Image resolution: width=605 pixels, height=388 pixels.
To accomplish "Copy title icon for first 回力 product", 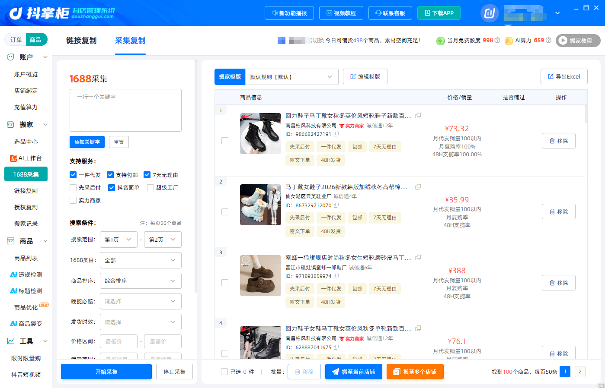I will [x=418, y=116].
